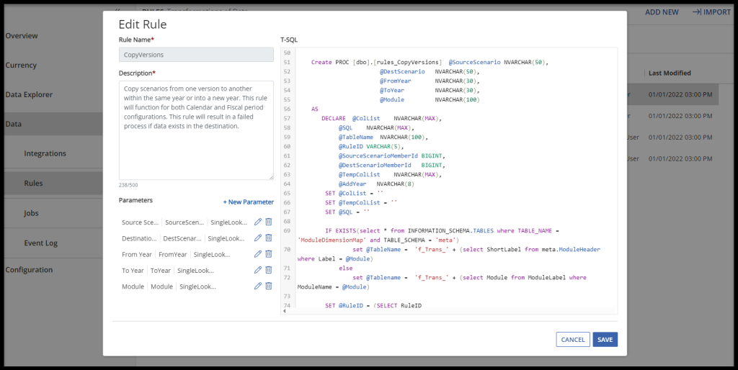
Task: Edit the To Year parameter
Action: tap(258, 270)
